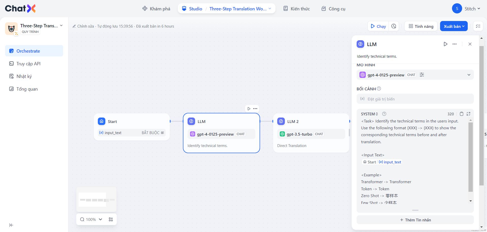Run the LLM node from panel header
Screen dimensions: 487x232
[x=445, y=44]
